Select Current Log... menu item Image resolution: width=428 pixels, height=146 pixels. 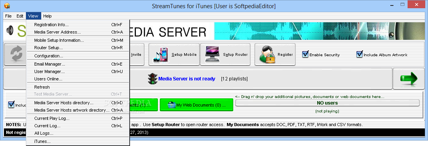click(x=78, y=126)
